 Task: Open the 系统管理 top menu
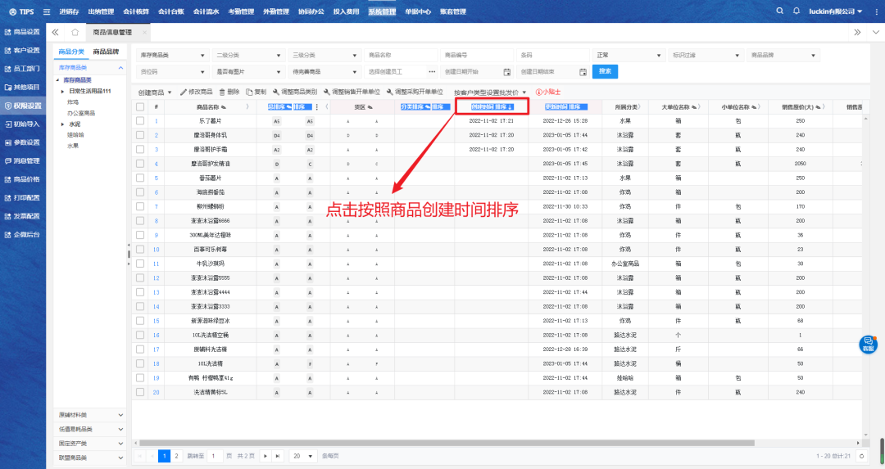pos(382,11)
